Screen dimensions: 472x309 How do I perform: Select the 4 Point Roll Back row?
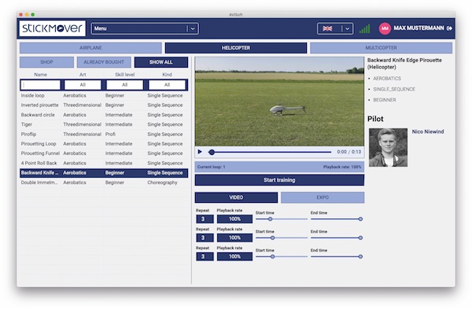[x=104, y=163]
